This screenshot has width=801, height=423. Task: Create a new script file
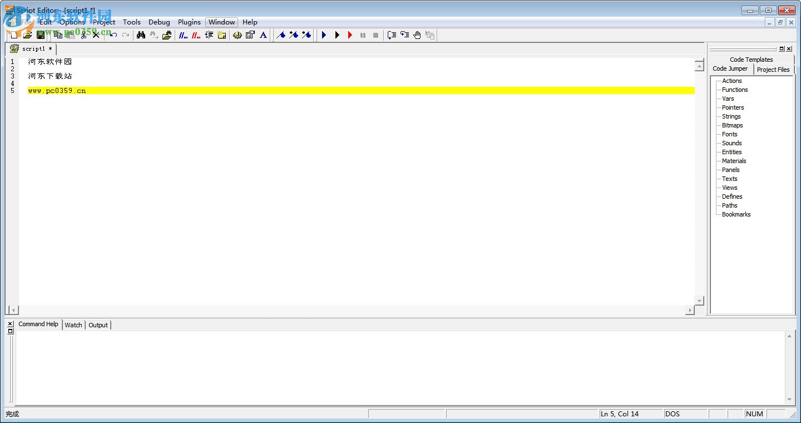(14, 35)
